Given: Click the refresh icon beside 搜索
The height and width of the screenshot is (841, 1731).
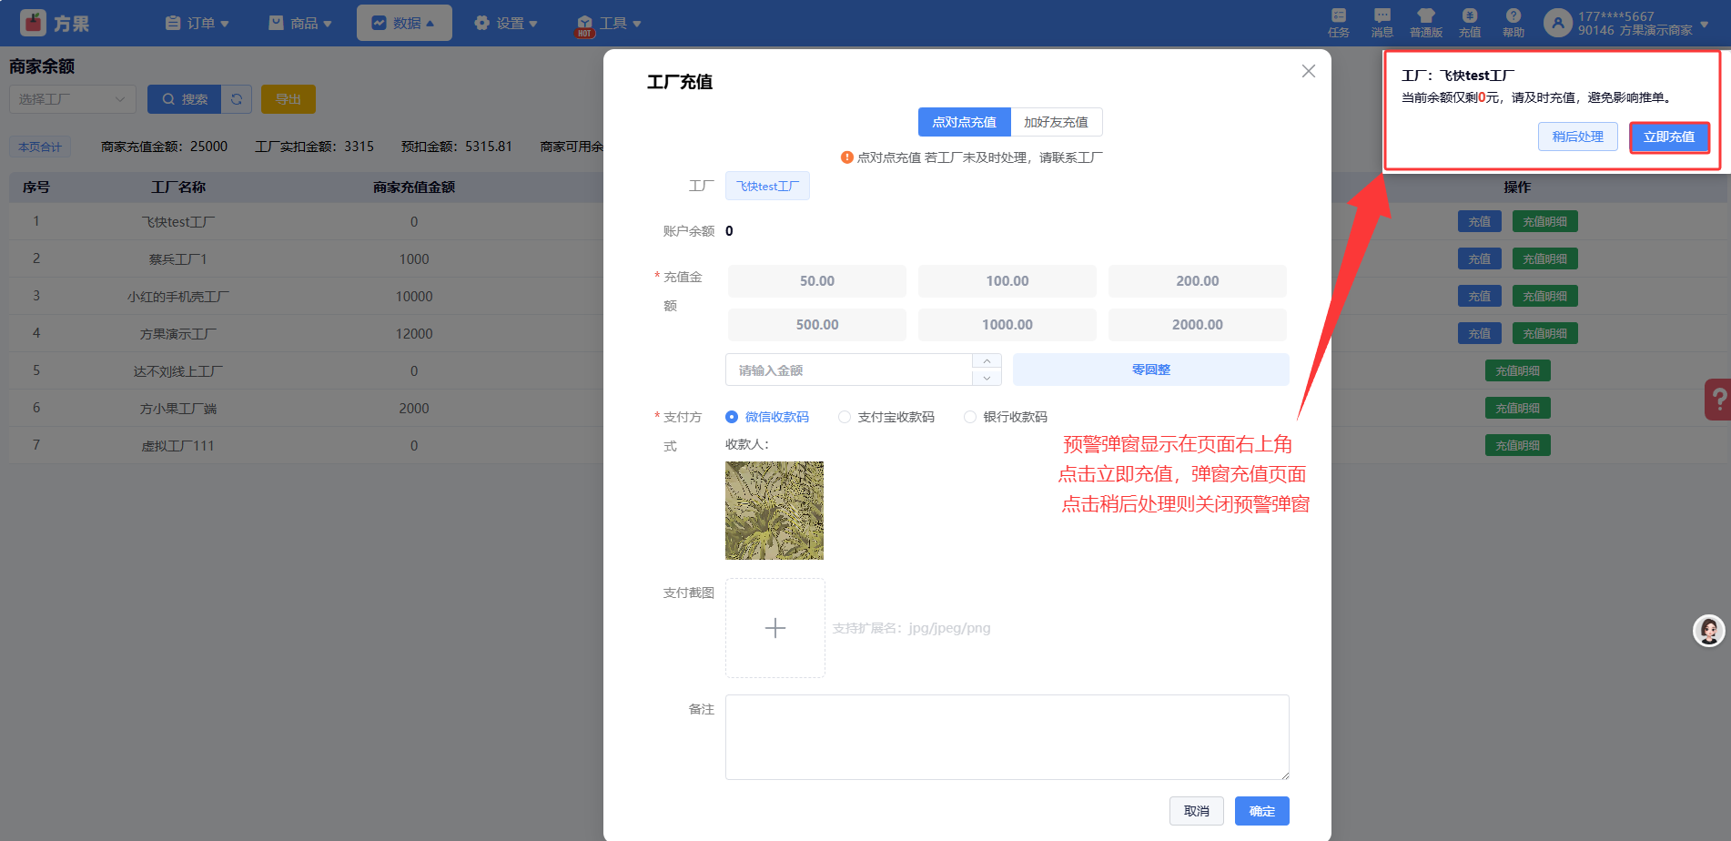Looking at the screenshot, I should [x=237, y=99].
